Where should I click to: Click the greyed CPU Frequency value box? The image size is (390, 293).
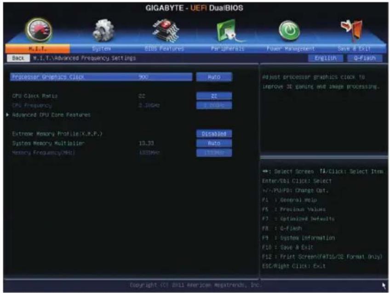214,105
